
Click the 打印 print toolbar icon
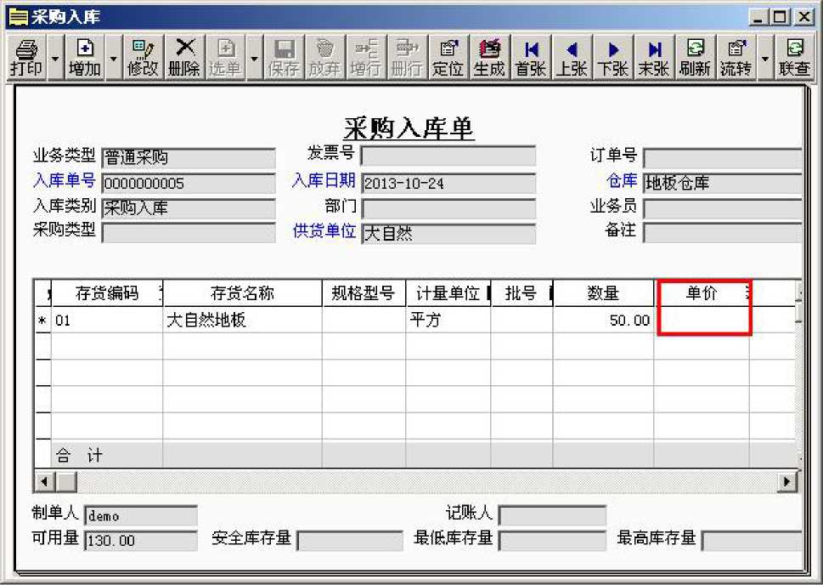26,57
